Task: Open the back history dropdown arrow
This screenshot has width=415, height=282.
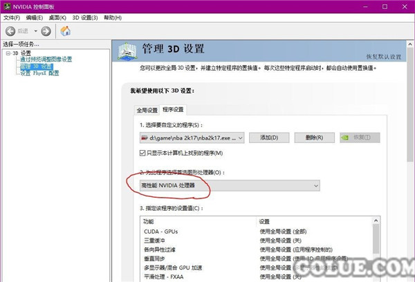Action: (35, 31)
